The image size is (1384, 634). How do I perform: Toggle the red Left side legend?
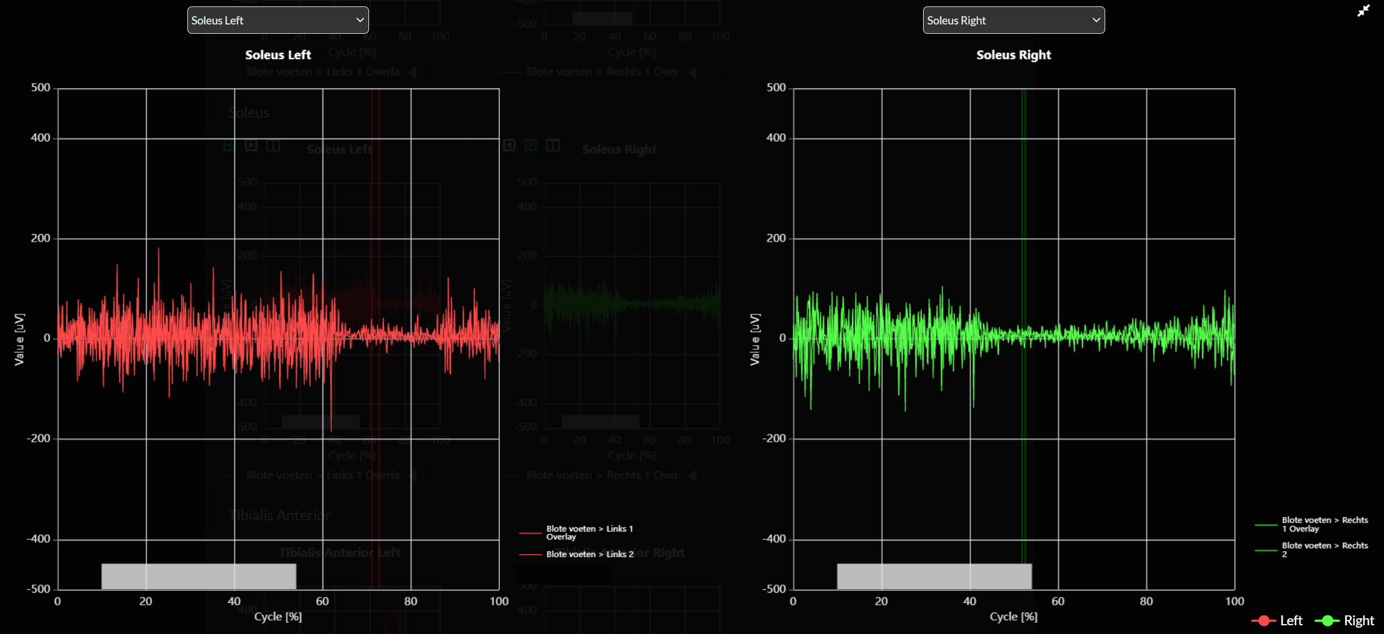pos(1277,621)
